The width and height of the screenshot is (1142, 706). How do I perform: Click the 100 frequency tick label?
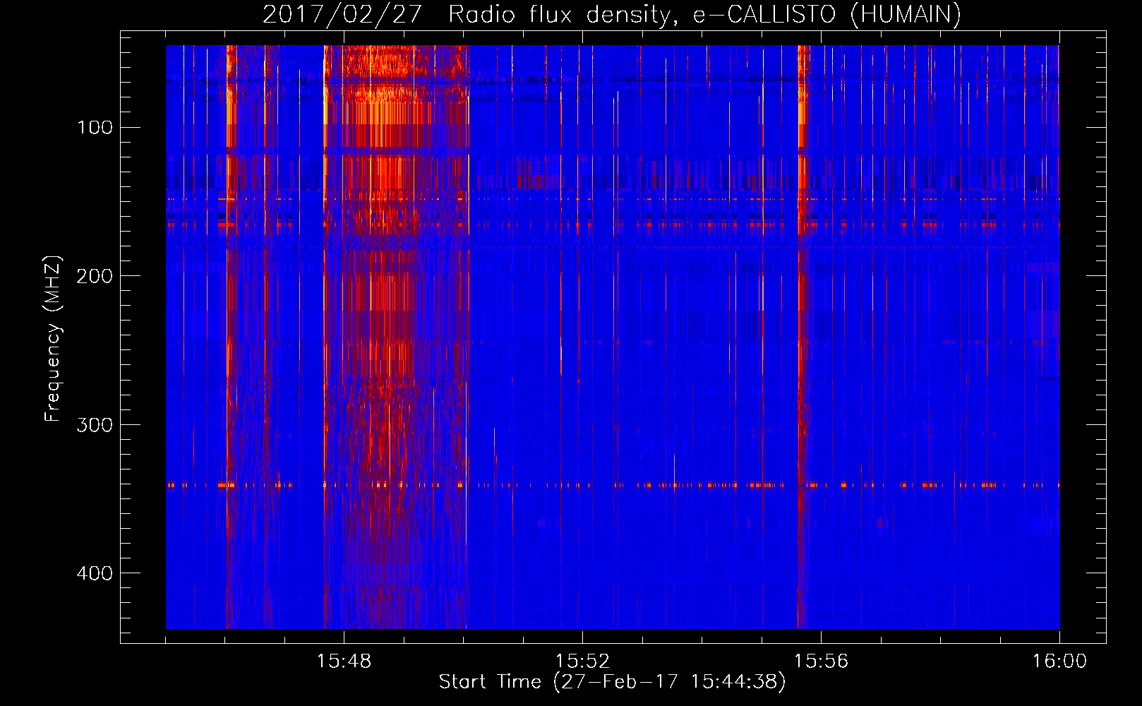tap(95, 128)
